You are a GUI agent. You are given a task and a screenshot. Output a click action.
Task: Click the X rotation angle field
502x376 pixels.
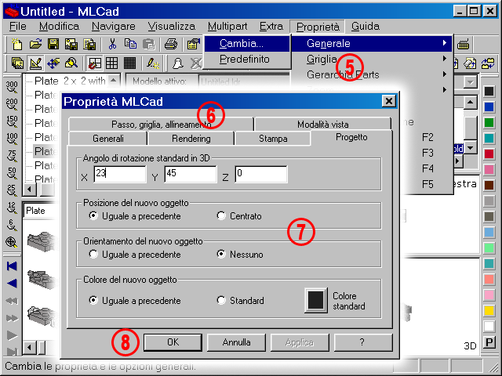tap(120, 174)
